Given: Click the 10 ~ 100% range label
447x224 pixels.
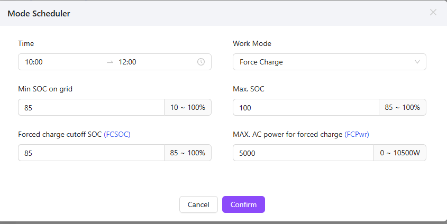Looking at the screenshot, I should 188,107.
